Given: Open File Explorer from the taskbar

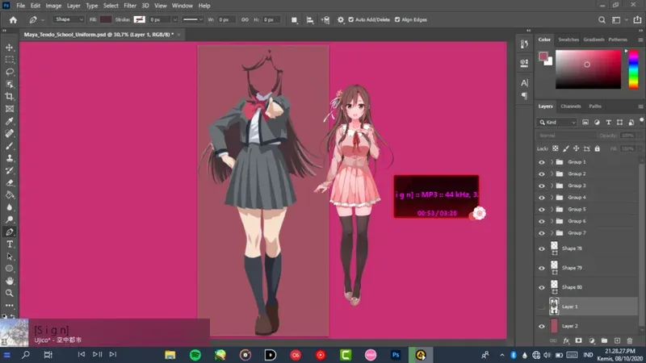Looking at the screenshot, I should click(170, 355).
